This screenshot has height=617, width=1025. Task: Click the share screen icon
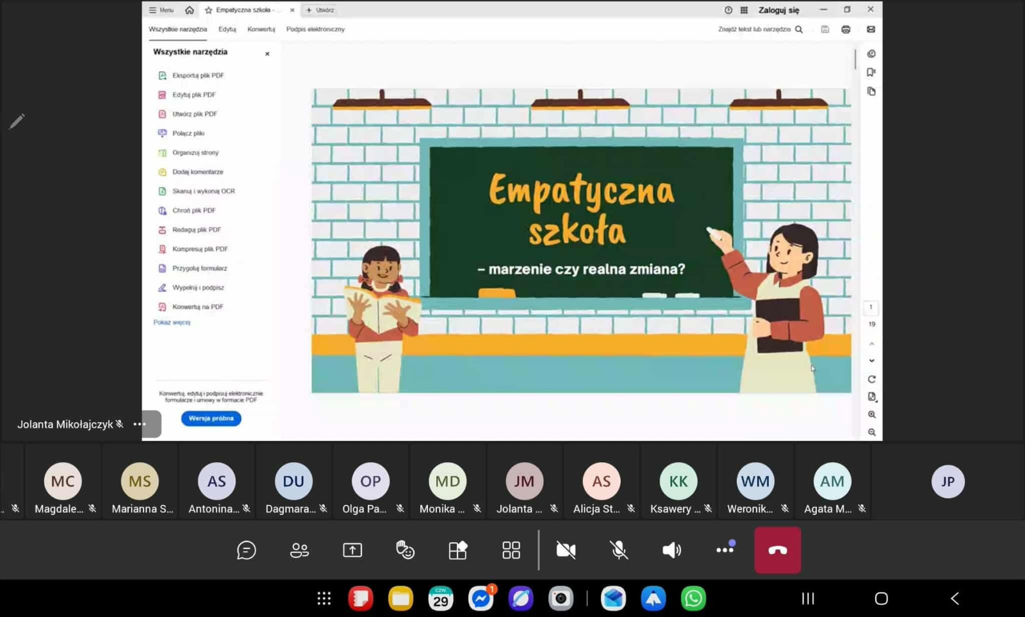click(352, 550)
